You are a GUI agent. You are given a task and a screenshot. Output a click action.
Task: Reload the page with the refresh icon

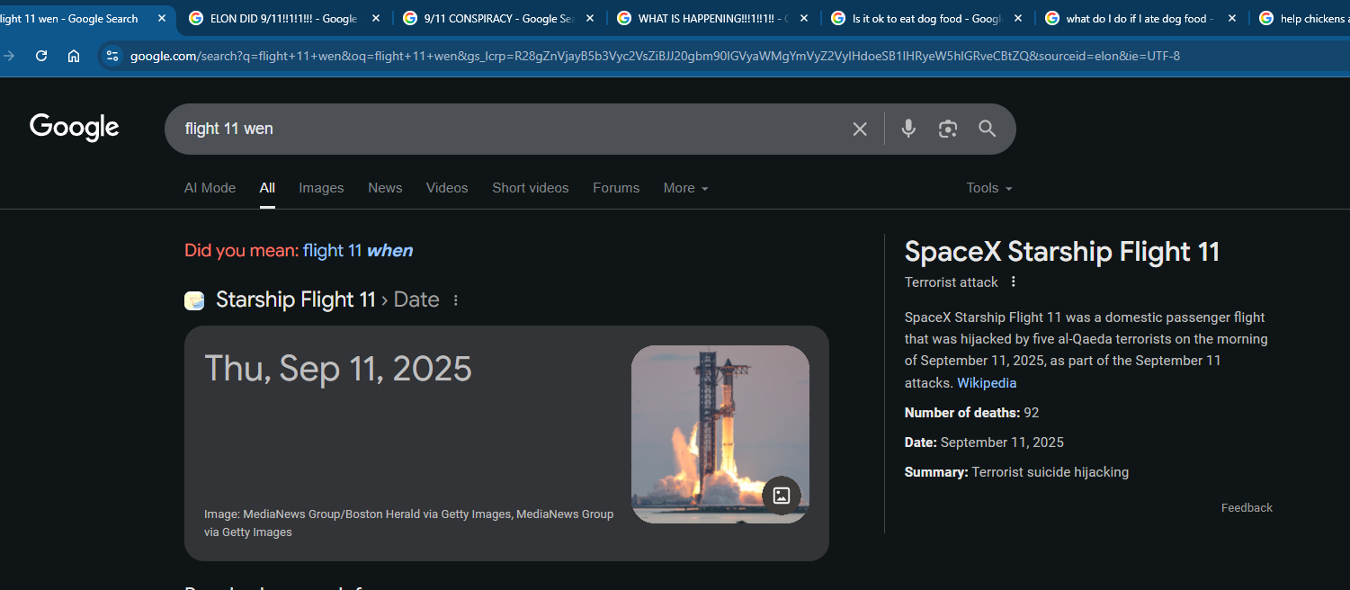pos(40,56)
